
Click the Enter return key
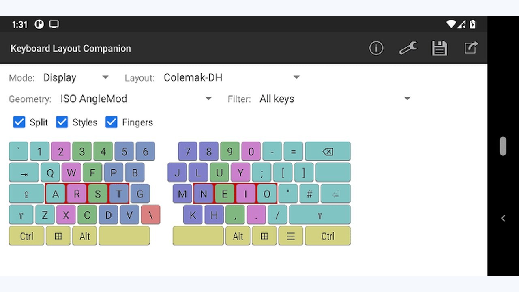[x=335, y=194]
